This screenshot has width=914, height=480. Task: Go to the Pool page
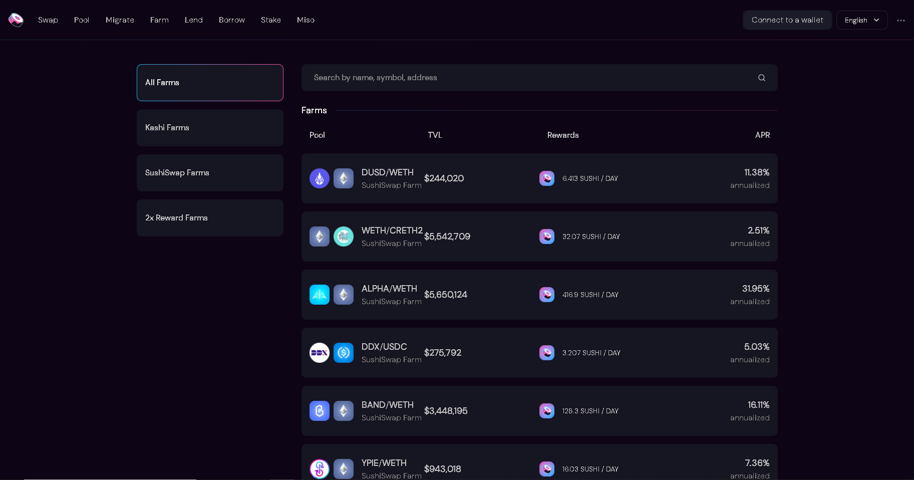point(82,20)
